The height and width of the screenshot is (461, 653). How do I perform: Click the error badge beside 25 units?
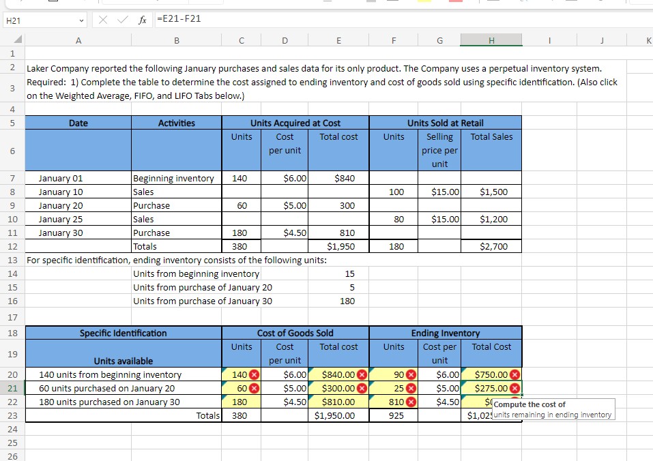409,388
